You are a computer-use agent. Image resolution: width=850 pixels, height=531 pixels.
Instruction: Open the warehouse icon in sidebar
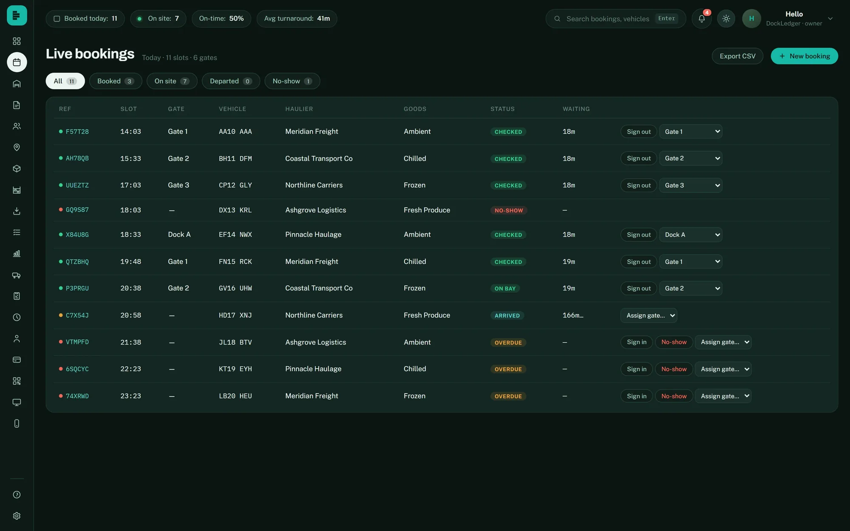click(17, 84)
